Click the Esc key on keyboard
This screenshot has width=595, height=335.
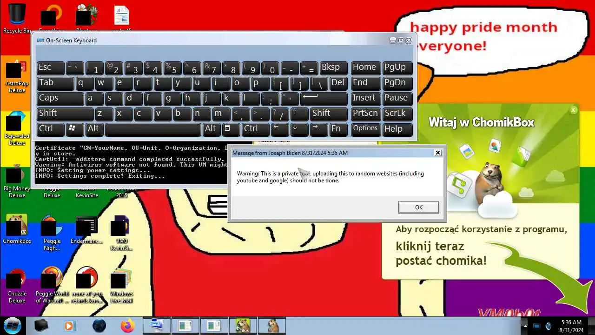[x=51, y=67]
